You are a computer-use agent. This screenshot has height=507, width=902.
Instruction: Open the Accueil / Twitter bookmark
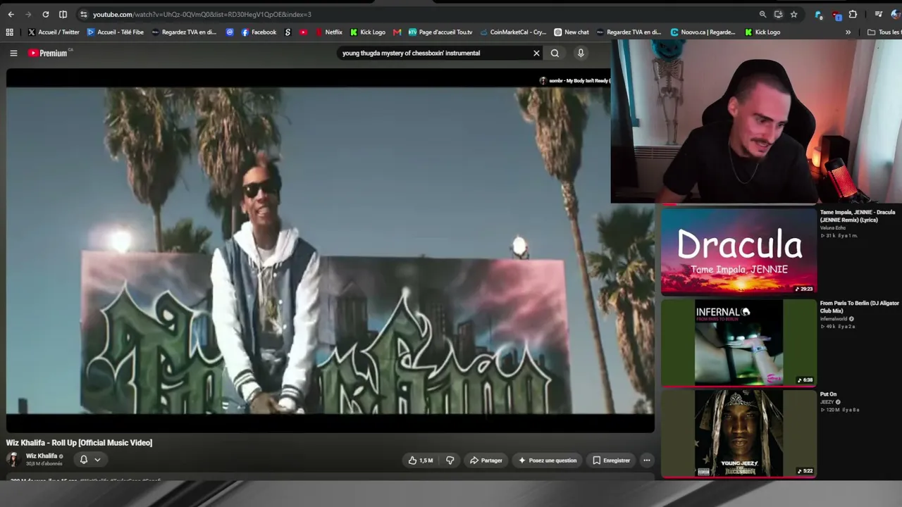click(x=54, y=32)
